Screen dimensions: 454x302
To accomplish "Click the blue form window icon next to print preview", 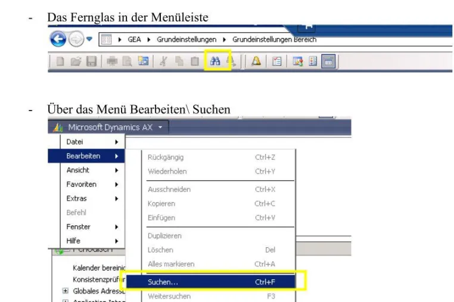I will (143, 61).
